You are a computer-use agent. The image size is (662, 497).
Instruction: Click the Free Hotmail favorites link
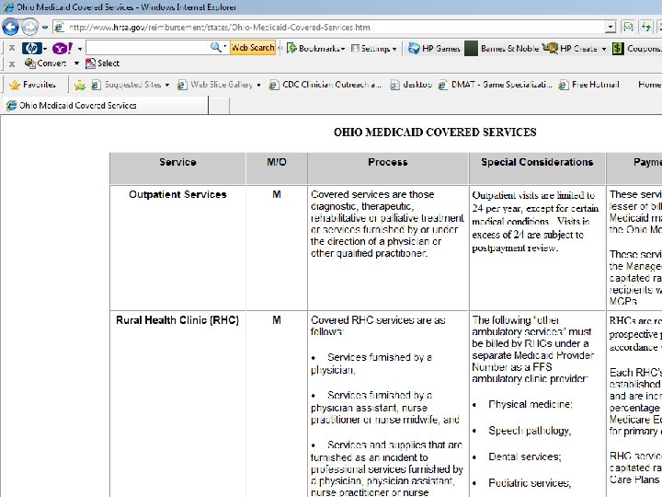coord(589,85)
